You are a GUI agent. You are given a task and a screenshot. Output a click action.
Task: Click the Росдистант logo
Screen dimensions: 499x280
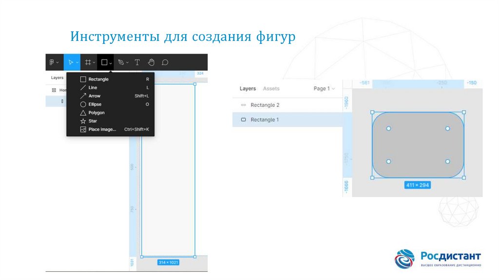tap(438, 259)
